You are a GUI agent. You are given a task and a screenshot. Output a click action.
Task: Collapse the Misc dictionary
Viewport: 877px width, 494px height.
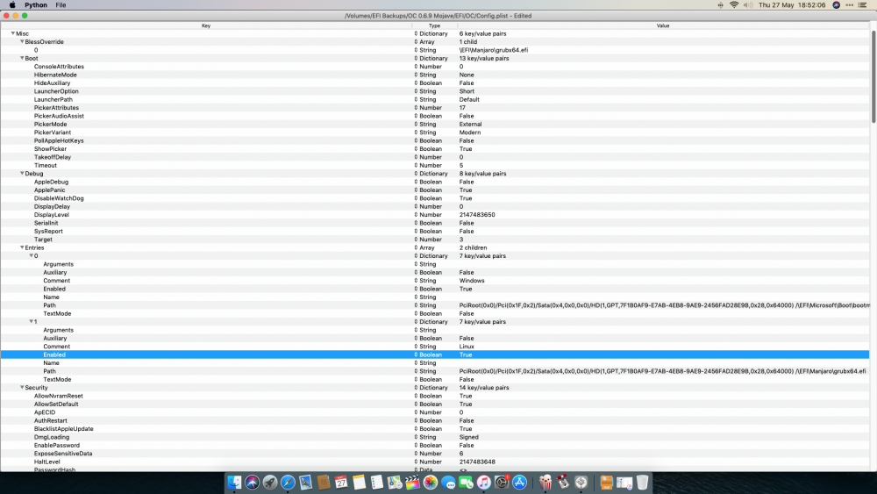pos(13,33)
